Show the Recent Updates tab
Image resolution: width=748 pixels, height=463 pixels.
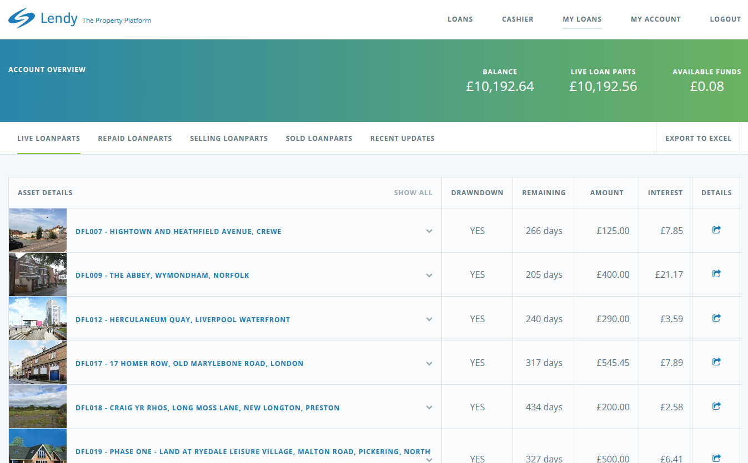click(x=403, y=139)
